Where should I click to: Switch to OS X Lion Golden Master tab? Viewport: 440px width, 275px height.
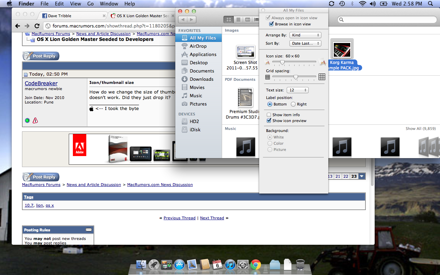[x=141, y=16]
